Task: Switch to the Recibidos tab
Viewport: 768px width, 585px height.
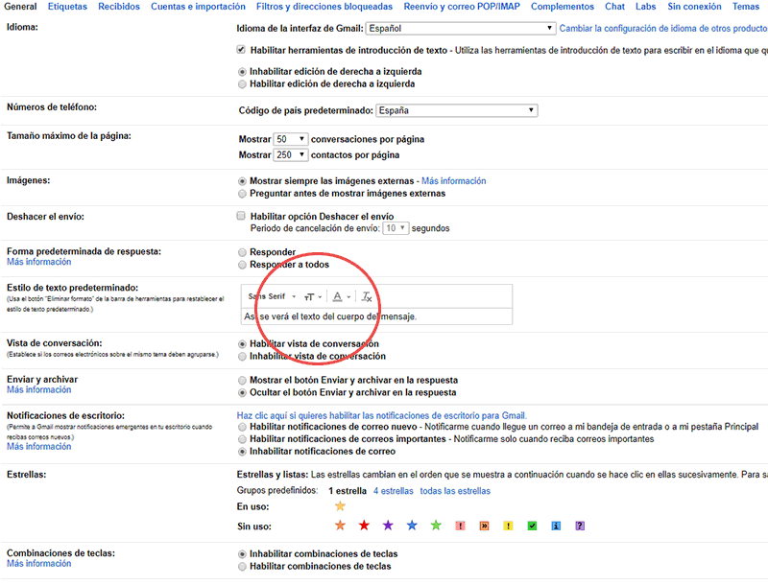Action: click(119, 7)
